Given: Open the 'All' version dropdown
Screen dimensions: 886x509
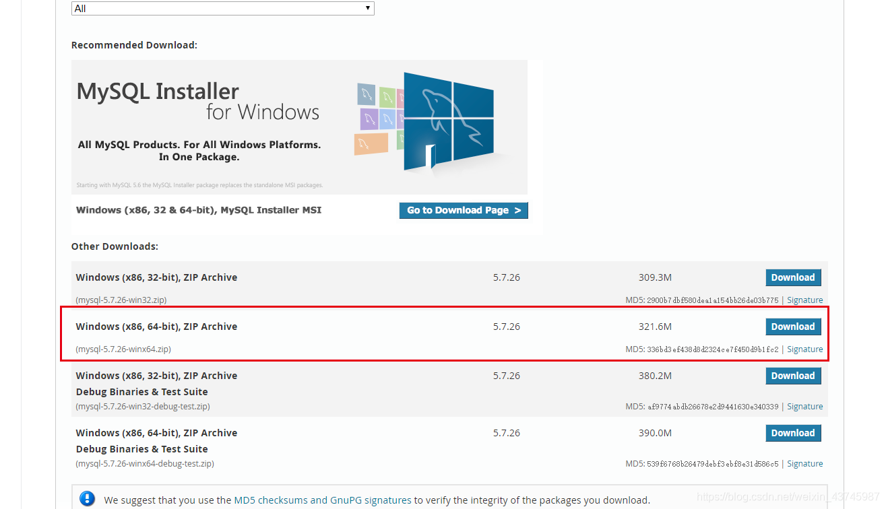Looking at the screenshot, I should click(222, 8).
